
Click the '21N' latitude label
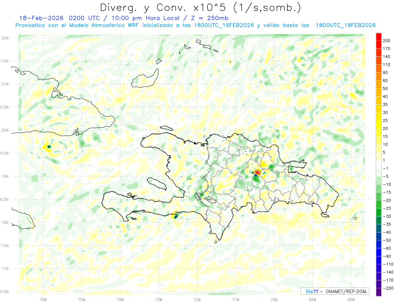5,84
